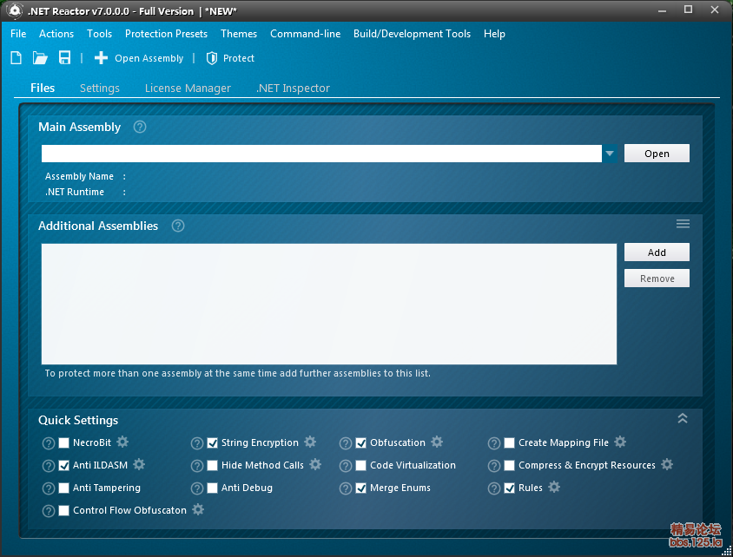Open Additional Assemblies hamburger menu
Screen dimensions: 733x557
(x=683, y=224)
